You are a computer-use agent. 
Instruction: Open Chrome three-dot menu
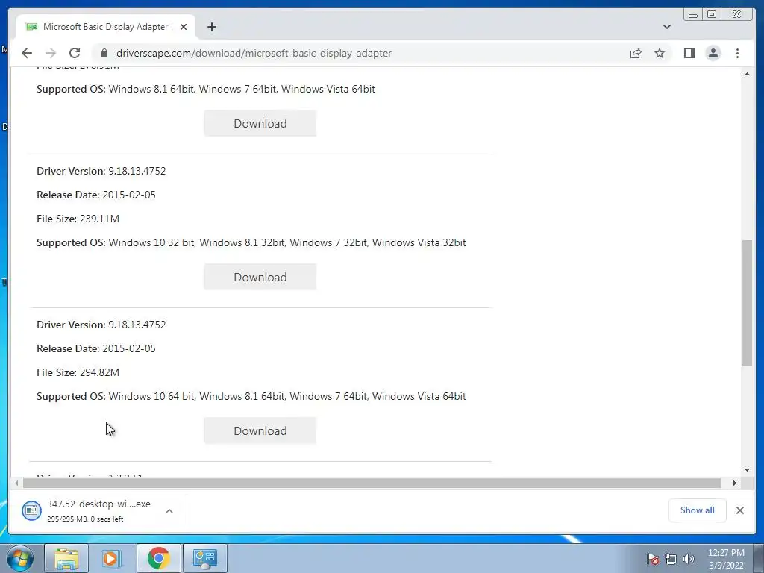tap(737, 53)
